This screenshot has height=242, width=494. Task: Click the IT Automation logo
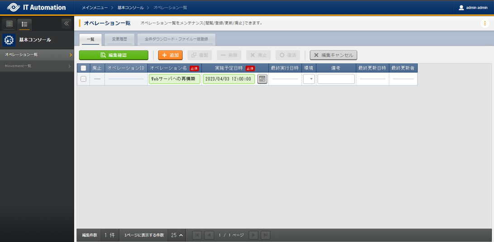(36, 8)
